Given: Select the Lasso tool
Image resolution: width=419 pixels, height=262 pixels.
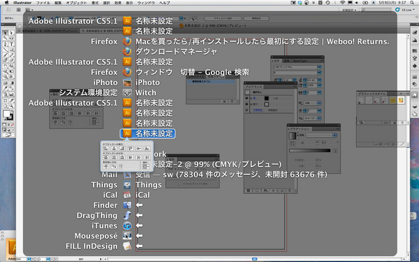Looking at the screenshot, I should pos(12,39).
